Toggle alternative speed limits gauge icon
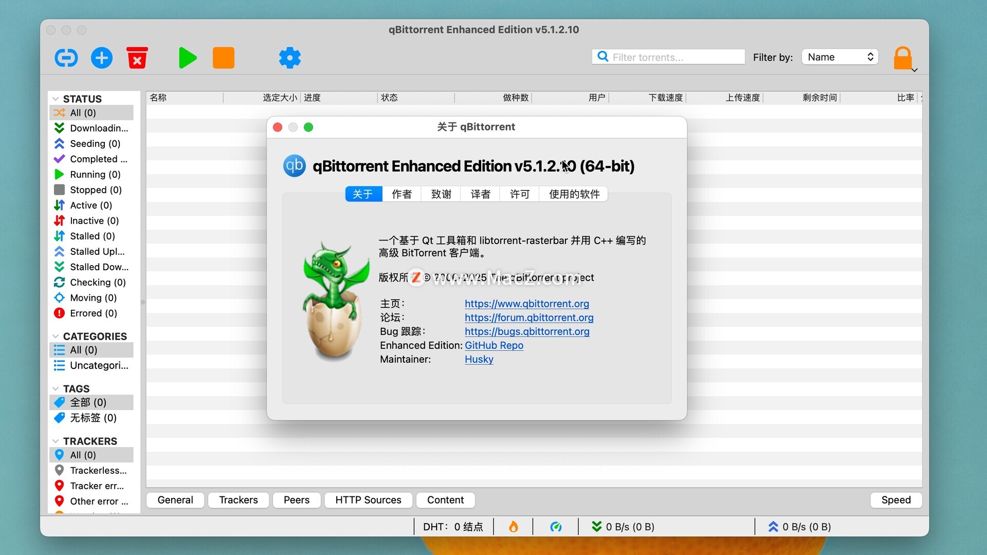The image size is (987, 555). point(556,527)
